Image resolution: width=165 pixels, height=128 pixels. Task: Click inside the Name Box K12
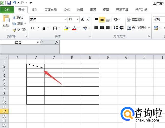coord(18,42)
